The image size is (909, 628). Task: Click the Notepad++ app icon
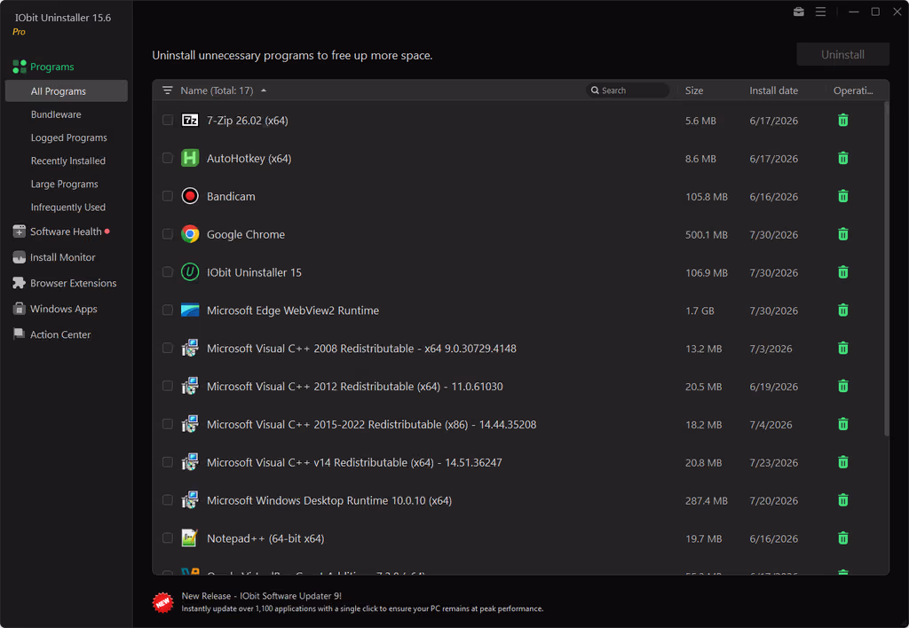pyautogui.click(x=190, y=538)
